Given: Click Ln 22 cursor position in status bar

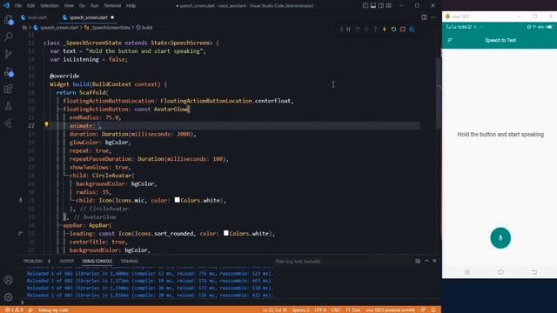Looking at the screenshot, I should (275, 310).
